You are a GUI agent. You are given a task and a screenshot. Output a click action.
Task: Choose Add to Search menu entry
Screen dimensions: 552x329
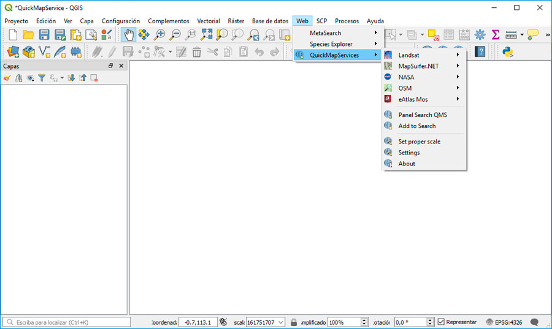click(424, 126)
